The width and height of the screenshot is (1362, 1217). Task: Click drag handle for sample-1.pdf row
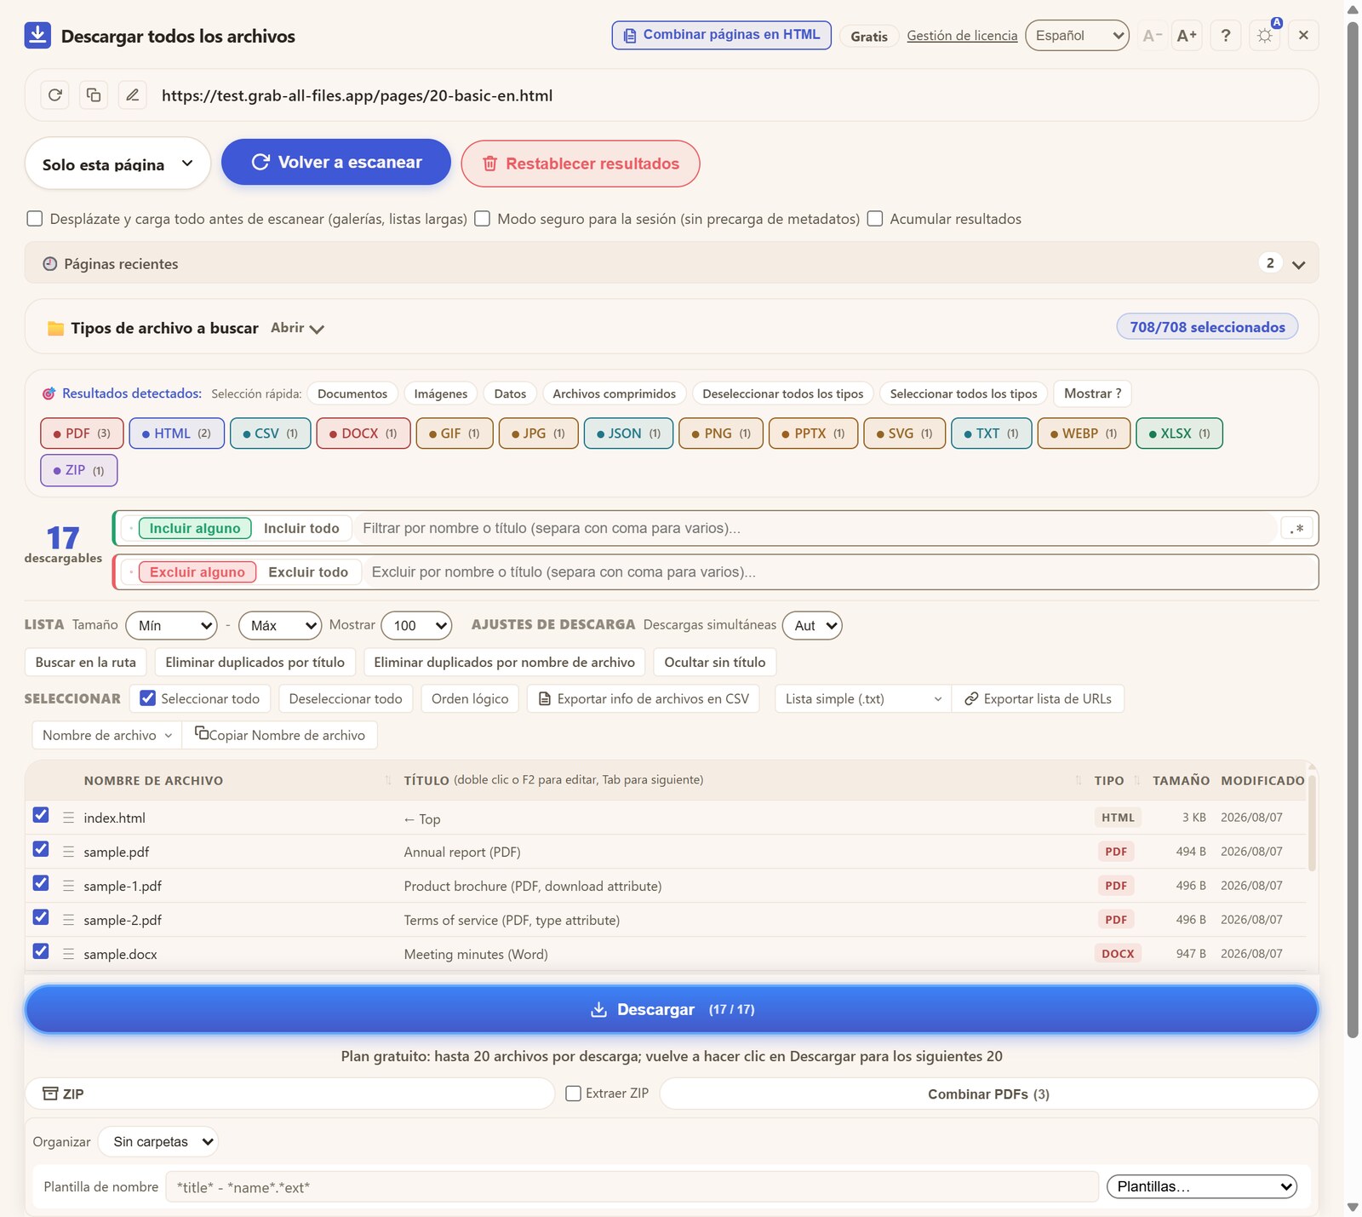[x=68, y=886]
